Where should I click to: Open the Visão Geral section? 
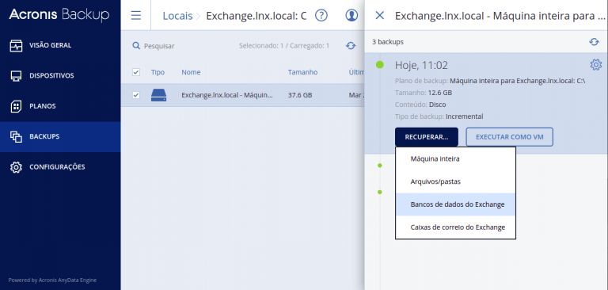point(60,45)
